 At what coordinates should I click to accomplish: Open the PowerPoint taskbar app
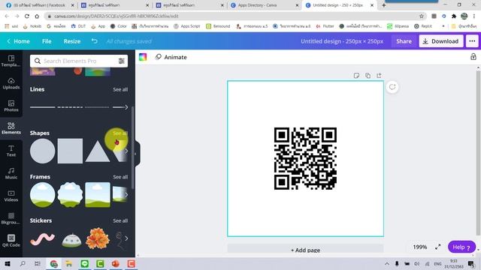click(115, 263)
